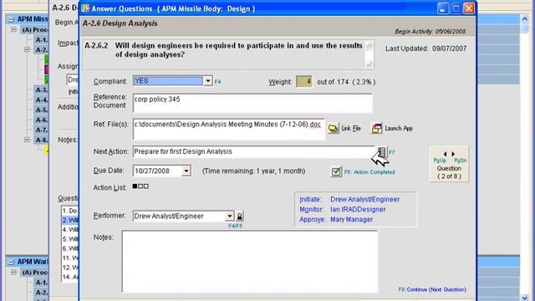Viewport: 535px width, 301px height.
Task: Click the Time remaining text
Action: pos(253,171)
